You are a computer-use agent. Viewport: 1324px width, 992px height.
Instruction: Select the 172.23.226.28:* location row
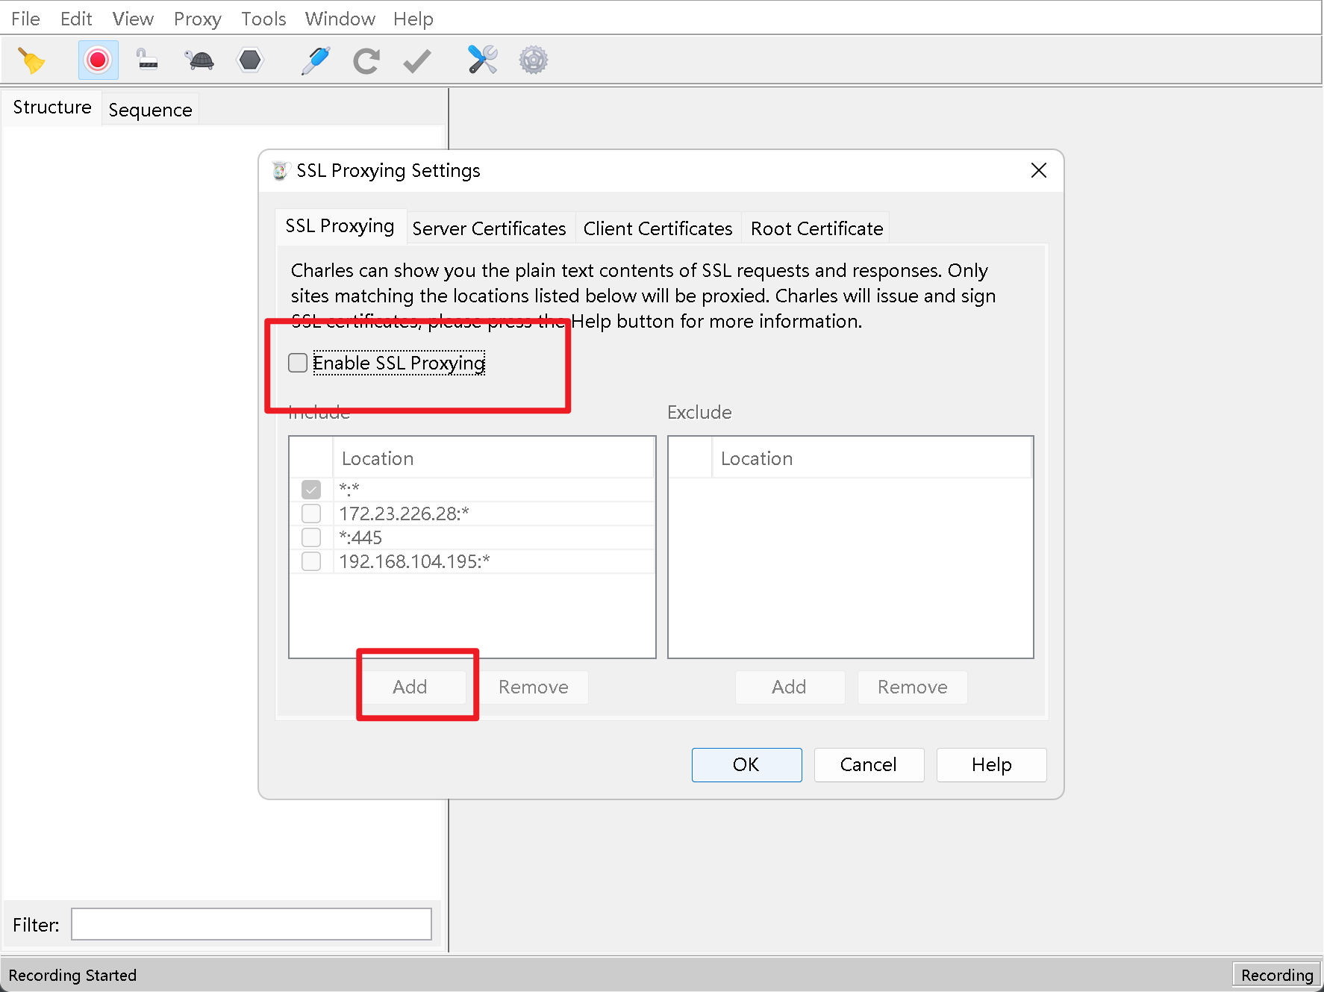(472, 514)
